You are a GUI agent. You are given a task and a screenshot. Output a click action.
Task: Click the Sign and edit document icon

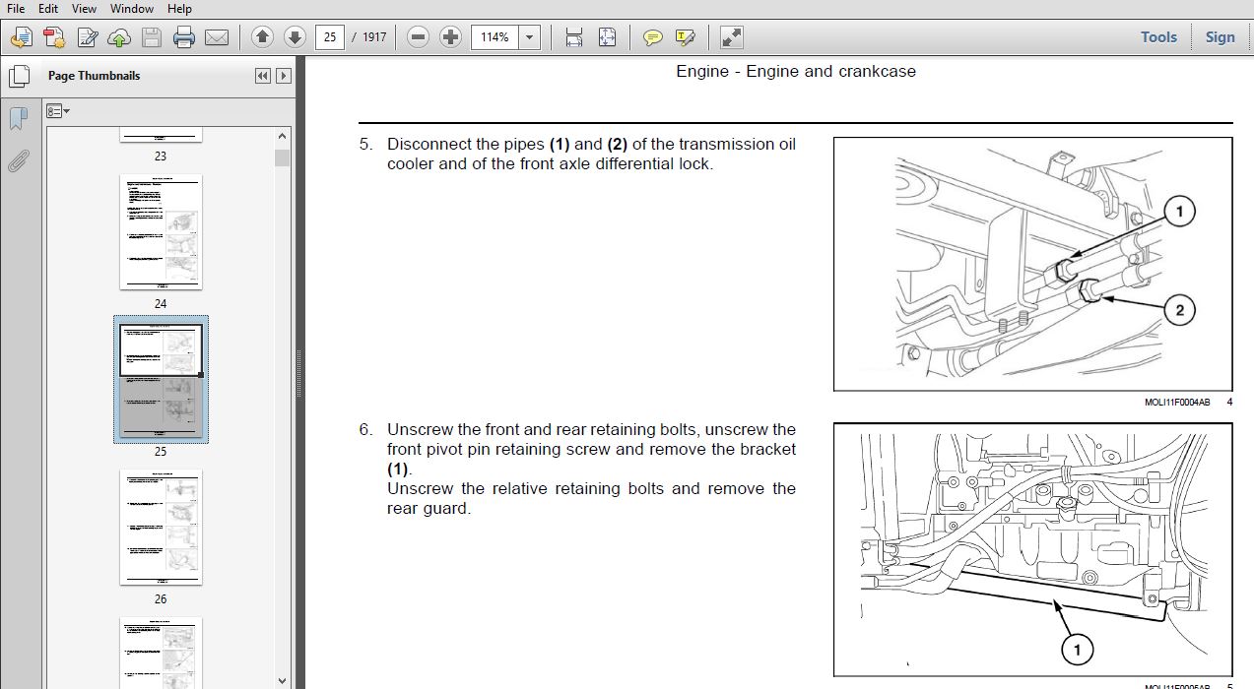pos(87,37)
